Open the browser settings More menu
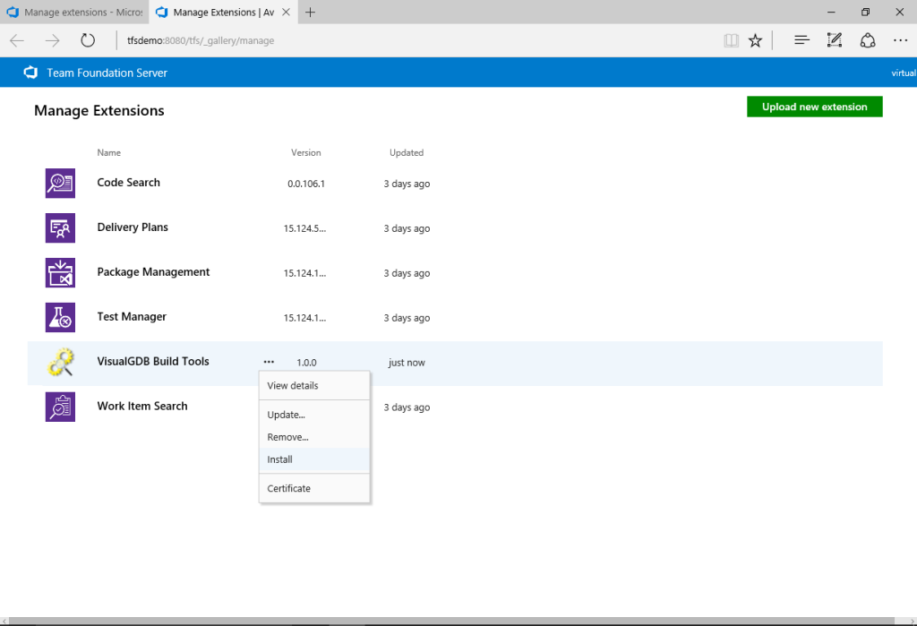 coord(900,39)
